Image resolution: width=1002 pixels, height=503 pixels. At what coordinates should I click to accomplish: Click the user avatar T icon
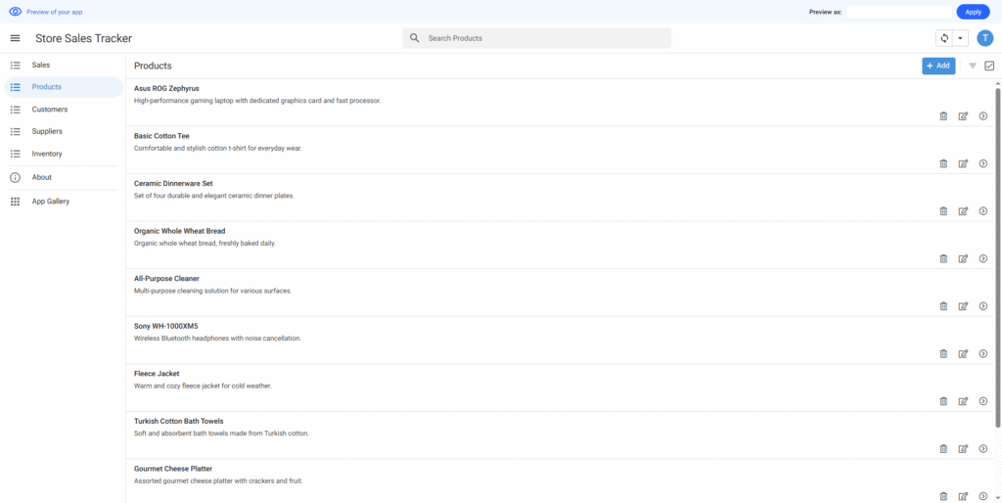point(984,38)
